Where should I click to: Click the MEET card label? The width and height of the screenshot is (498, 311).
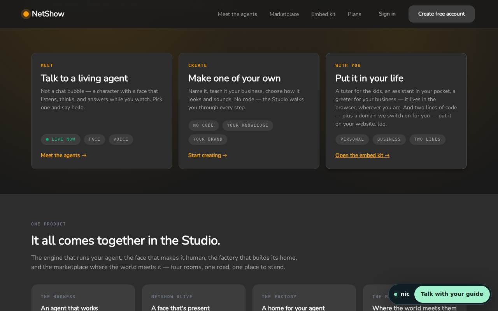(47, 65)
